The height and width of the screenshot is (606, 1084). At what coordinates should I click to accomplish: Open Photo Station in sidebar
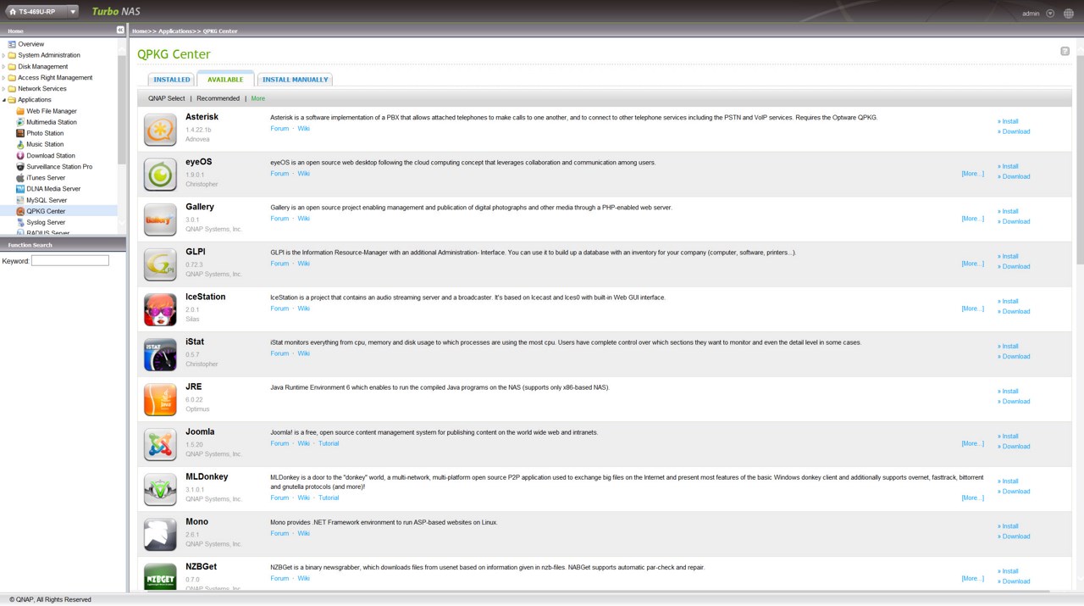coord(44,133)
